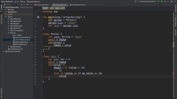Screen dimensions: 177x99
Task: Click the User editor breadcrumb
Action: (45, 8)
